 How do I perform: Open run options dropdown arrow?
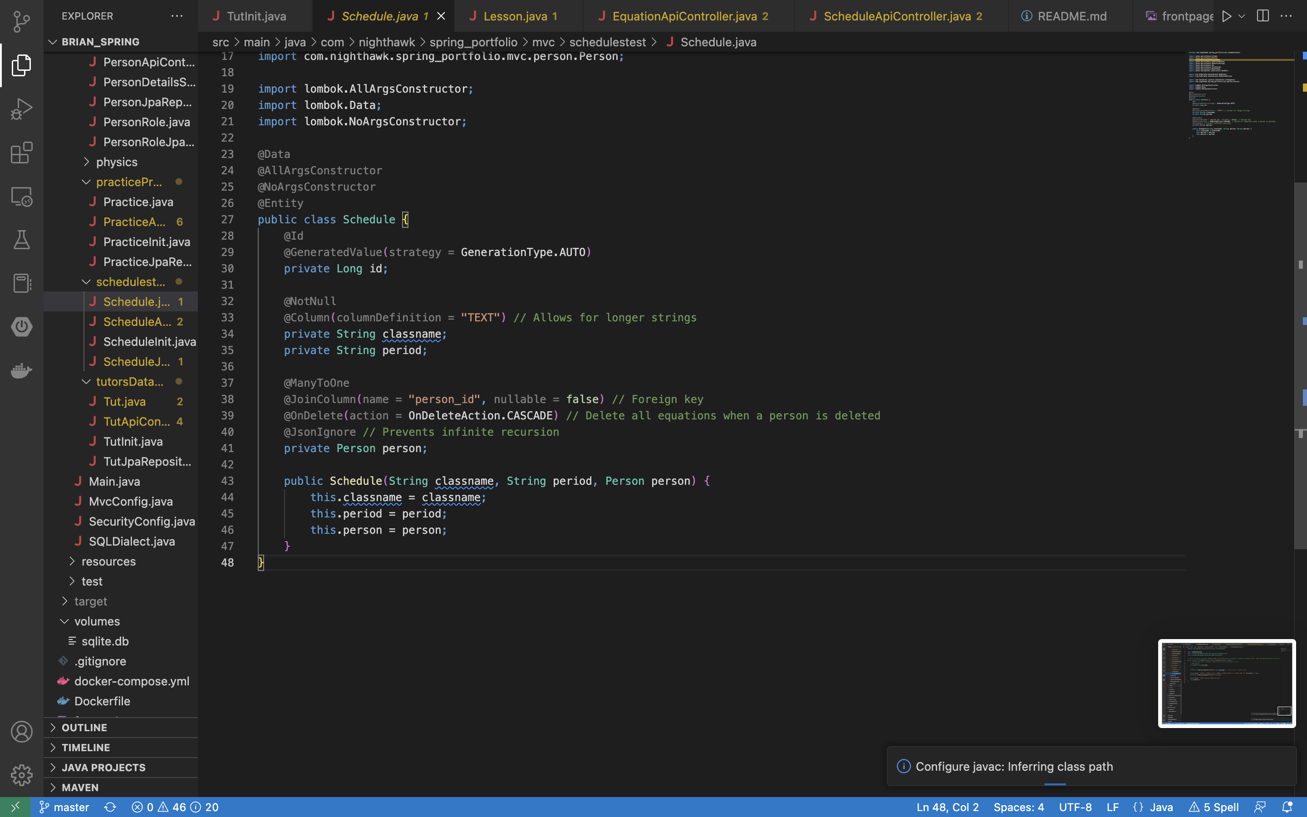tap(1242, 16)
